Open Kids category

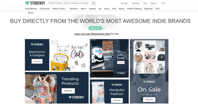114,9
